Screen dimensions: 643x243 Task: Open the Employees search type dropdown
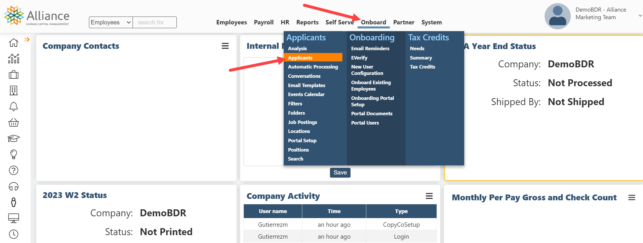pos(111,22)
